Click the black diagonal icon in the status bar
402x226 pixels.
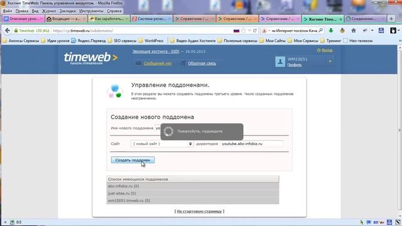pyautogui.click(x=398, y=222)
